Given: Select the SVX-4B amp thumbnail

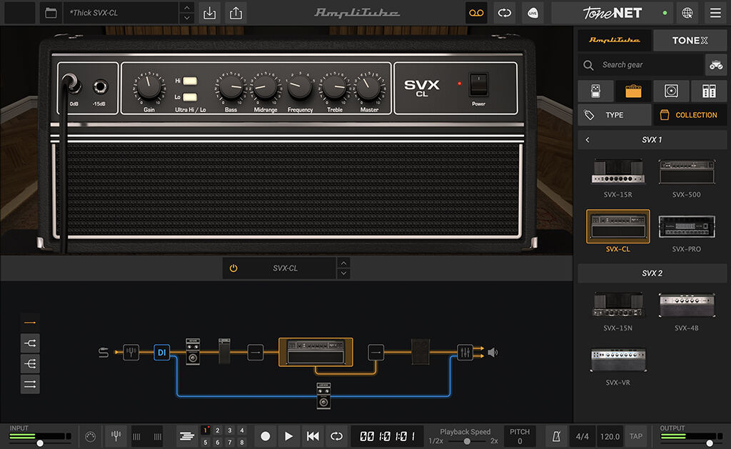Looking at the screenshot, I should click(x=687, y=306).
